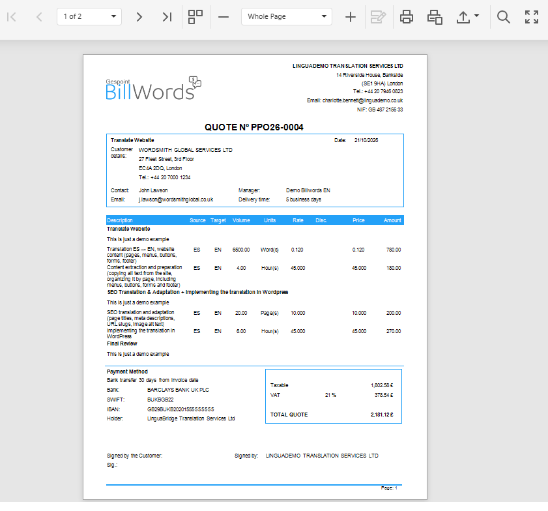Print the current page
The image size is (548, 511).
pos(435,17)
